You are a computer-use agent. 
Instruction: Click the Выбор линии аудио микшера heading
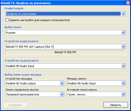coord(23,75)
